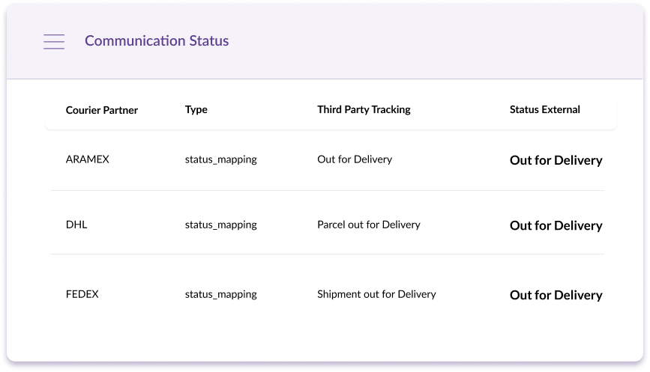Click status_mapping type in FEDEX row
The image size is (650, 372).
[x=221, y=294]
